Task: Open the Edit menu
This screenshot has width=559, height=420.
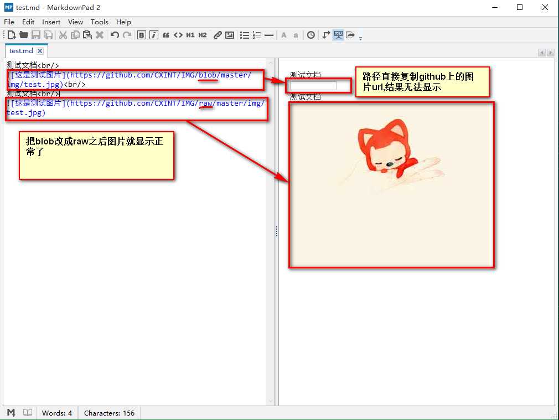Action: pyautogui.click(x=28, y=22)
